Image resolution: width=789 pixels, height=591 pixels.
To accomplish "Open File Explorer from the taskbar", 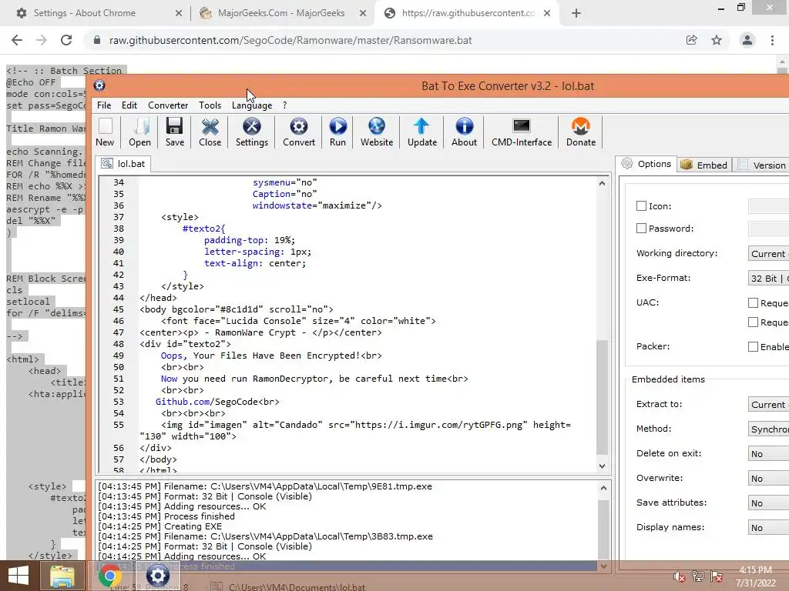I will point(62,576).
